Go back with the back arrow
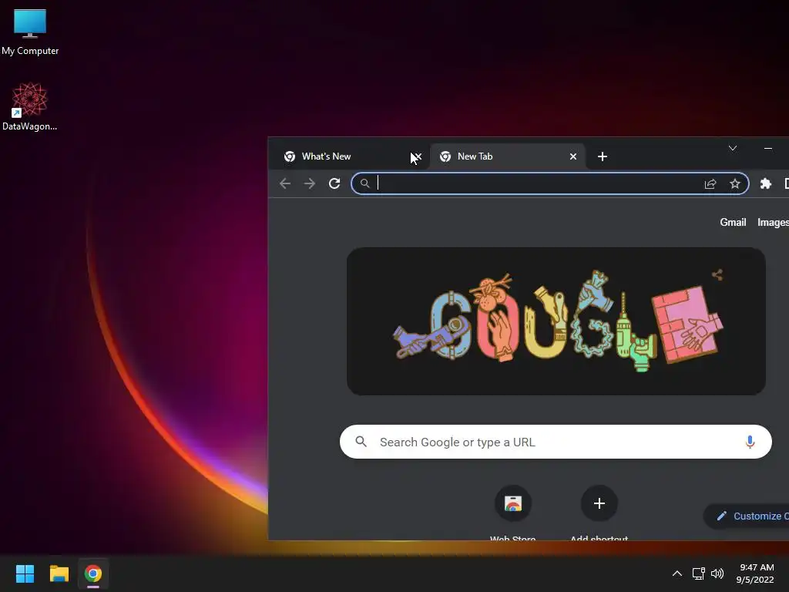Viewport: 789px width, 592px height. 285,183
